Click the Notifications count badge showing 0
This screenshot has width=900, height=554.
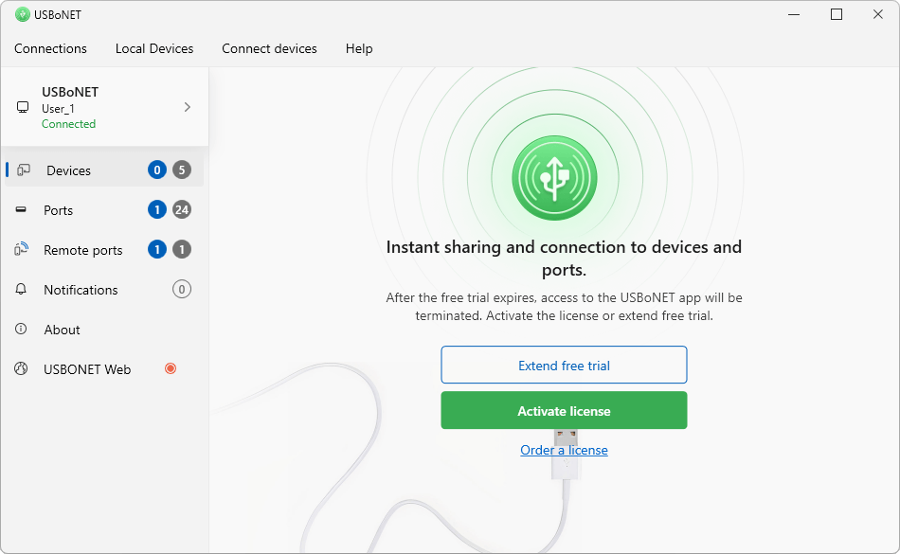pyautogui.click(x=182, y=290)
